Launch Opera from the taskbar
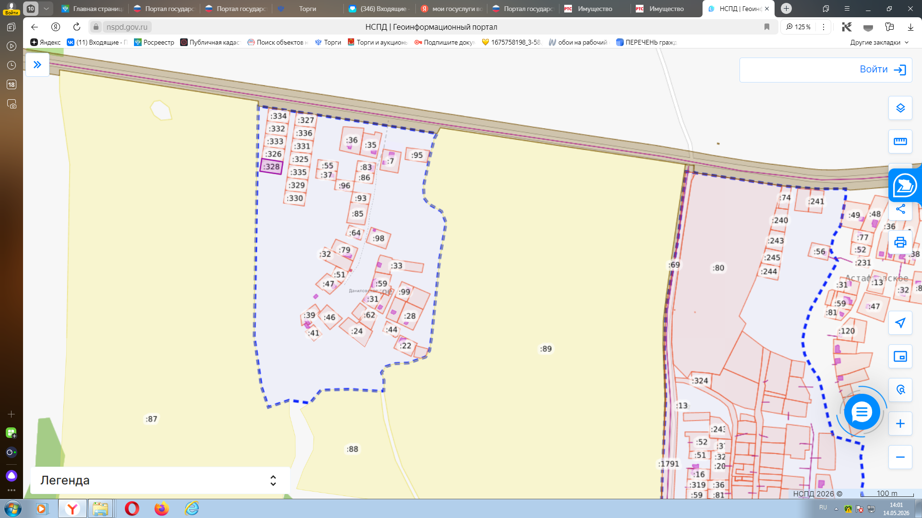Image resolution: width=922 pixels, height=518 pixels. (132, 508)
